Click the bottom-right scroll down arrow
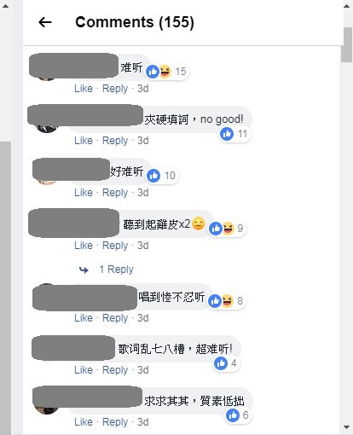Viewport: 353px width, 435px height. coord(346,427)
